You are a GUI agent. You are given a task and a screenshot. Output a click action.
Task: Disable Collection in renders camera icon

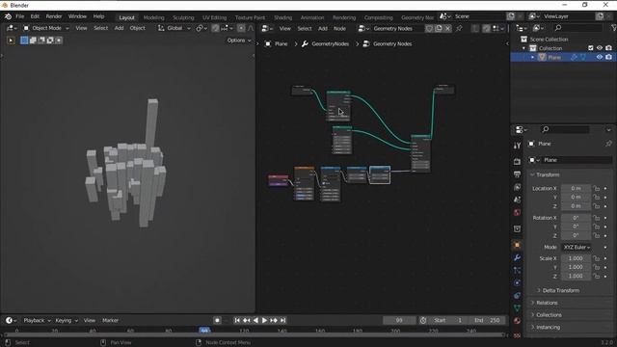tap(608, 48)
